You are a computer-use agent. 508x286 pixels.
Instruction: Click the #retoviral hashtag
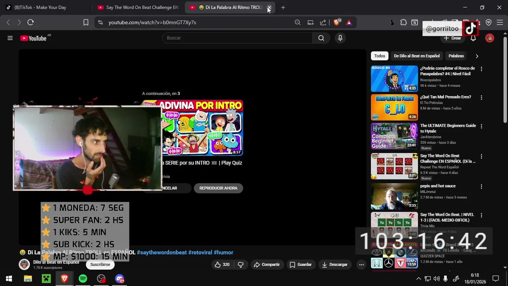(x=200, y=253)
